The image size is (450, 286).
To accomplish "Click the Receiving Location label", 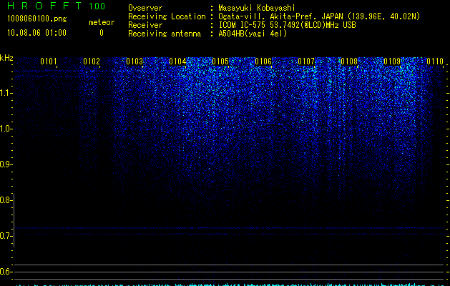I will [x=167, y=16].
